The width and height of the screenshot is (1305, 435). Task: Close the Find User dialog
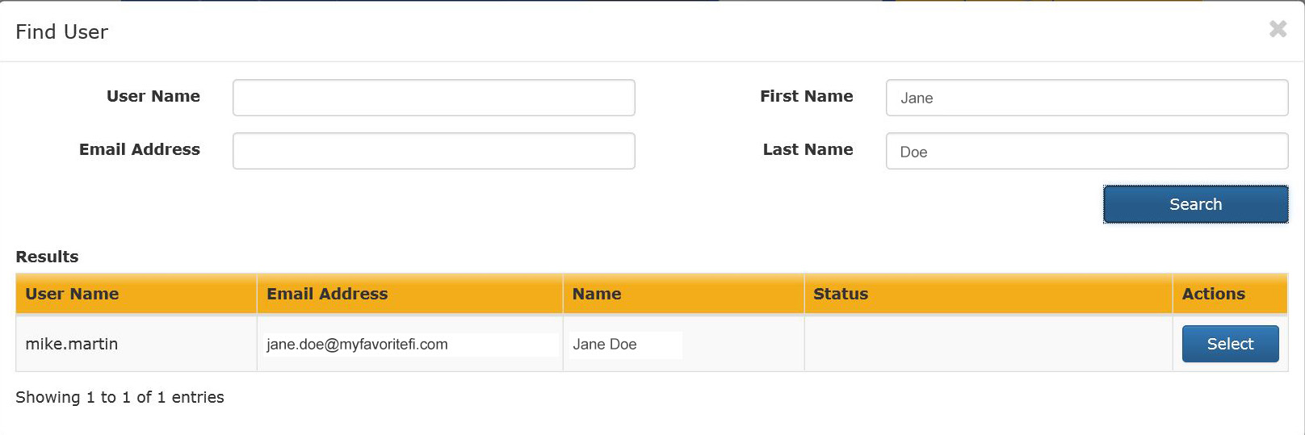1278,29
